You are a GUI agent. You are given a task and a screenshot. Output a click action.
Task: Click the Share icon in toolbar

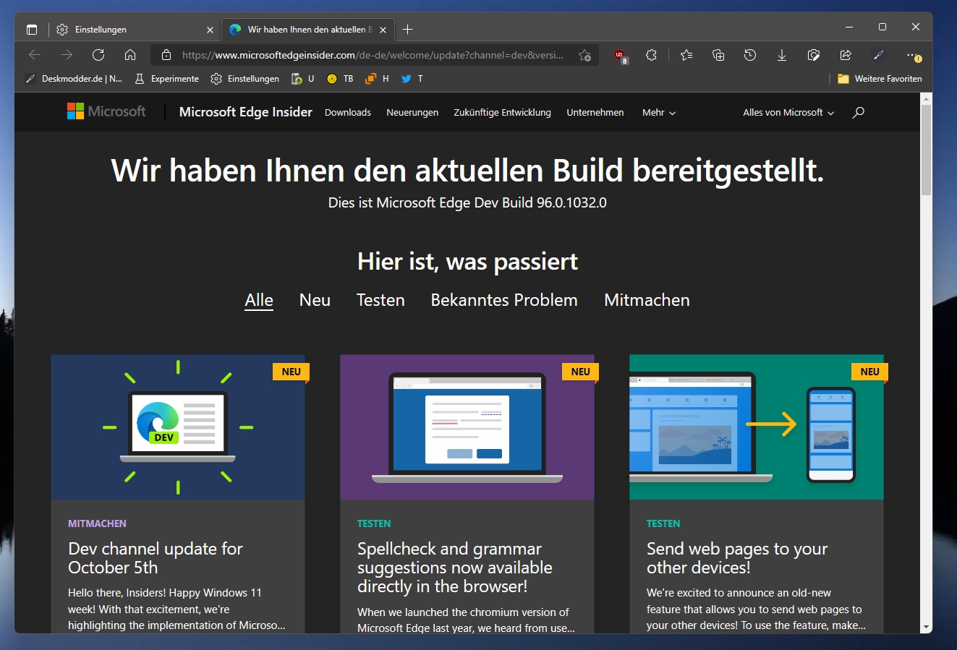point(846,55)
